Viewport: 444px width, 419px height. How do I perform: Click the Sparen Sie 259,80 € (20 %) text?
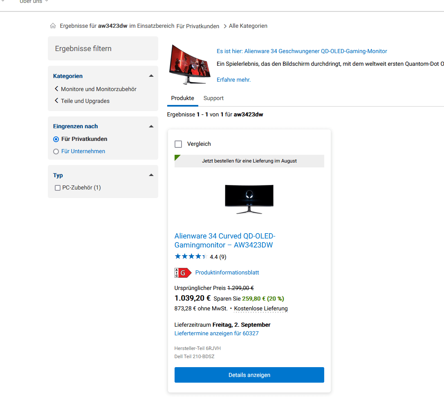[x=249, y=299]
